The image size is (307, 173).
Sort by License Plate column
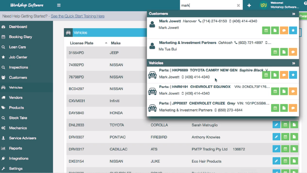tap(82, 43)
